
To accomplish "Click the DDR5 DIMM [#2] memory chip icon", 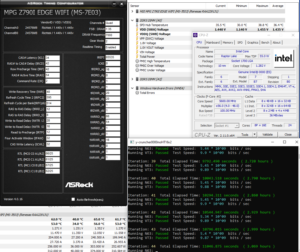I will click(137, 79).
